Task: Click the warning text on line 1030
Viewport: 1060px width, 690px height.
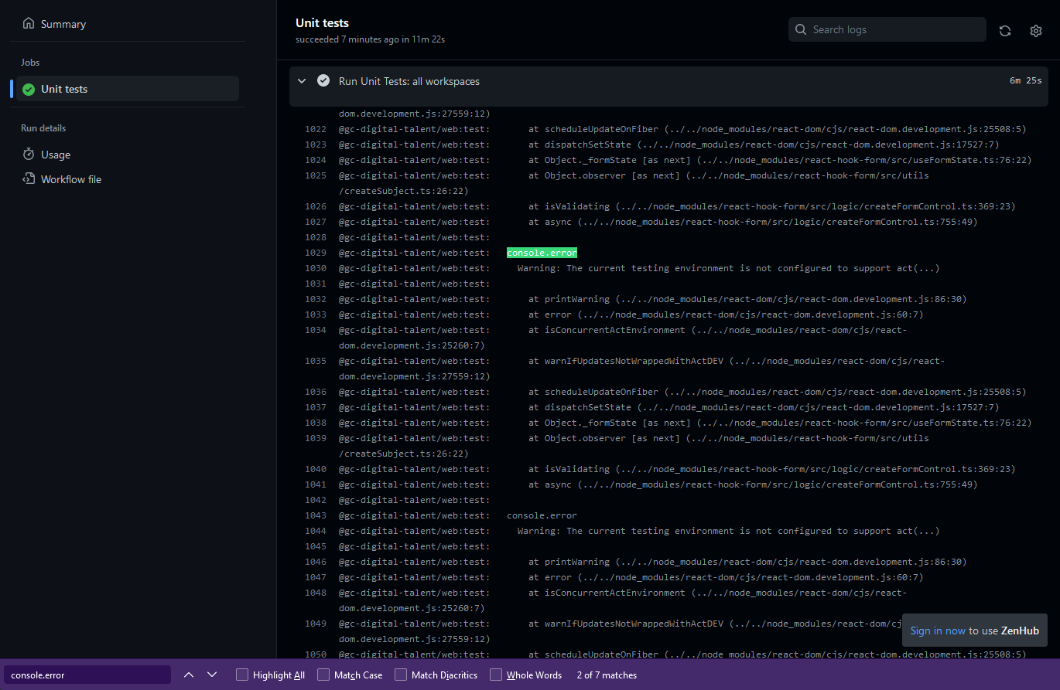Action: click(728, 268)
